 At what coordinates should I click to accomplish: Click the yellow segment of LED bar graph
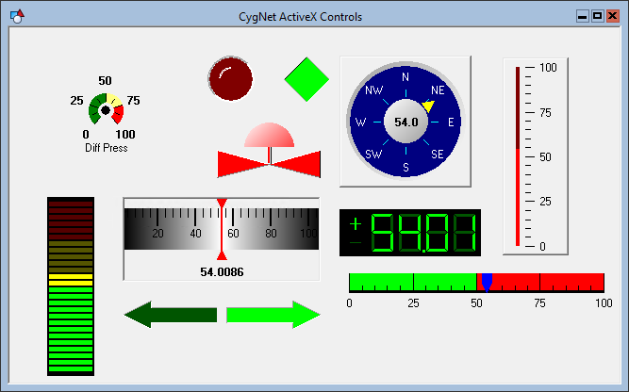click(71, 280)
